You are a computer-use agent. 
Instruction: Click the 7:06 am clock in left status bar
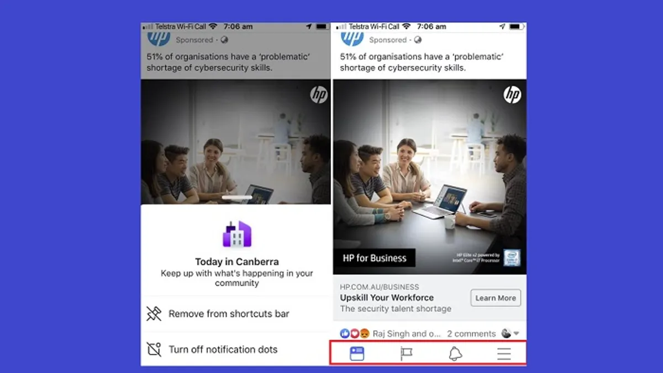click(x=239, y=27)
